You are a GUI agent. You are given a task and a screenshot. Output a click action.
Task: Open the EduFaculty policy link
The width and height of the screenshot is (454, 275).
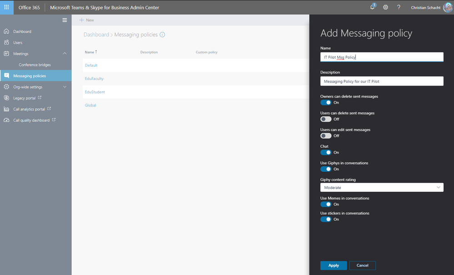[x=94, y=79]
